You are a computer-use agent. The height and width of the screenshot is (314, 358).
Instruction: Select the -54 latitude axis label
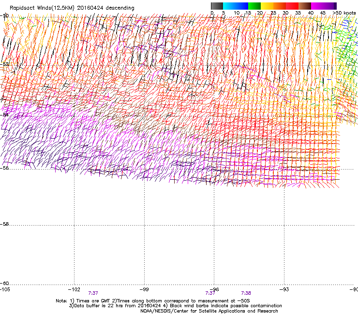click(x=4, y=114)
